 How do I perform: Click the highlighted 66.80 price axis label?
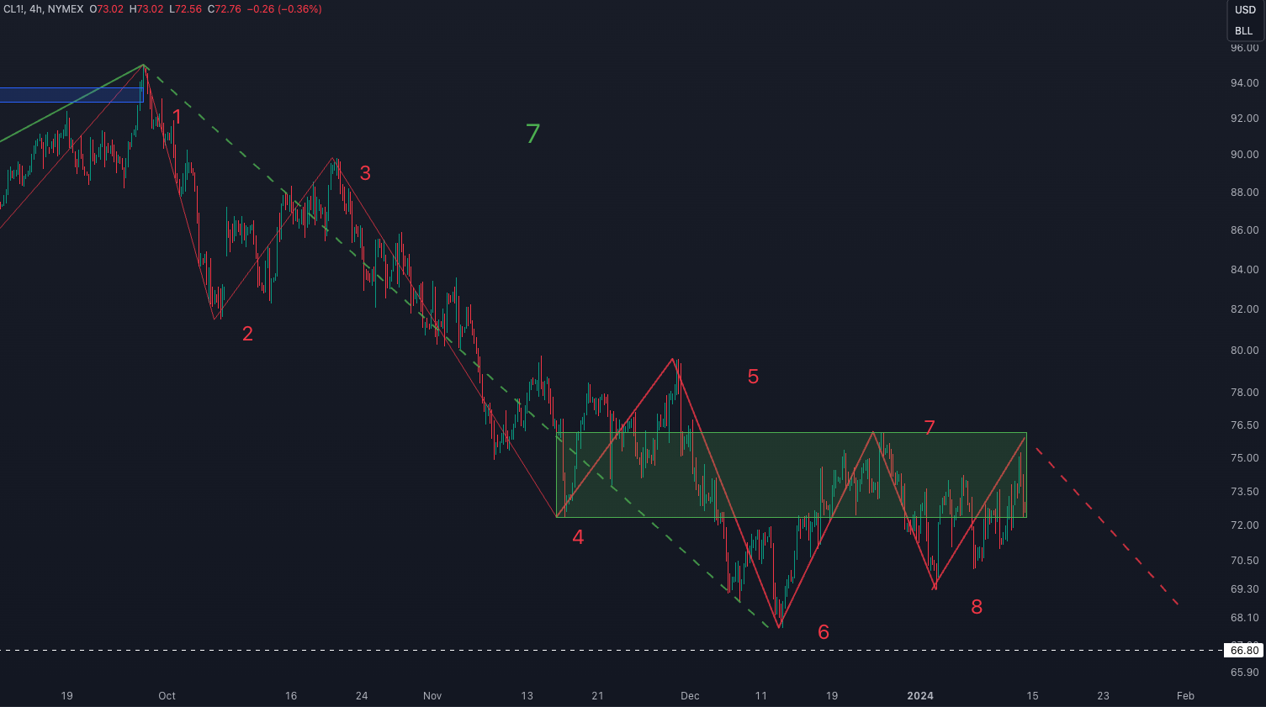click(1244, 650)
